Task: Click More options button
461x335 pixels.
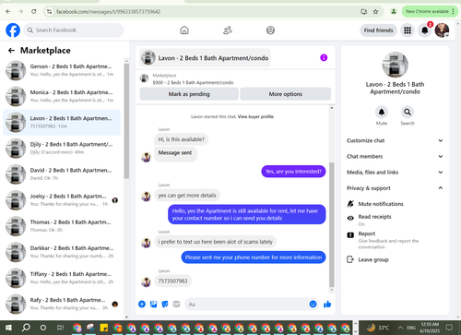Action: [x=286, y=94]
